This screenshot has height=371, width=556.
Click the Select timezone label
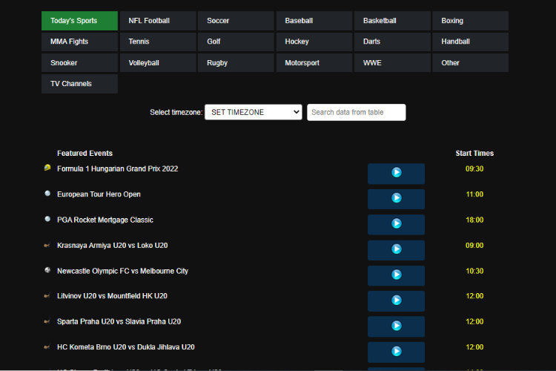pos(176,112)
